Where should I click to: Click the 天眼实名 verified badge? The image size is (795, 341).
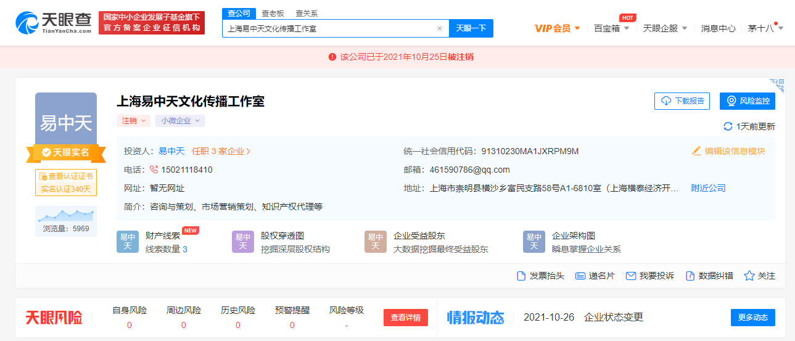pyautogui.click(x=66, y=152)
